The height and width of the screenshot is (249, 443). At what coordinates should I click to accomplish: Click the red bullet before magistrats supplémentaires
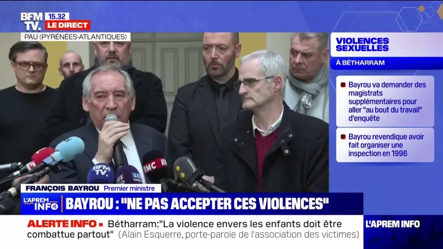coord(343,84)
